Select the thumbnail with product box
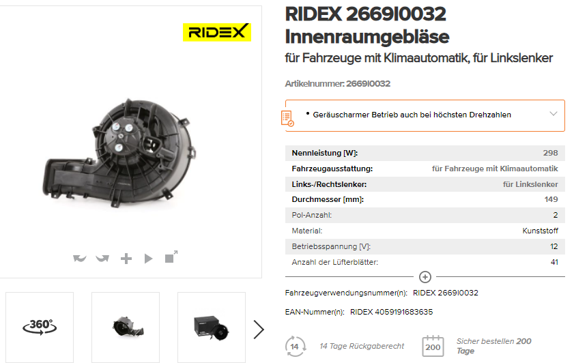The image size is (574, 363). point(212,327)
